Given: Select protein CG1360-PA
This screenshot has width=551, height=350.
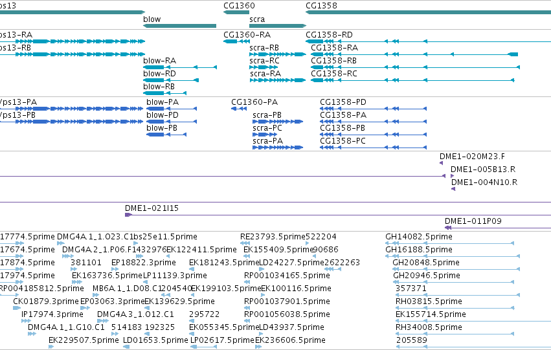Looking at the screenshot, I should click(x=239, y=109).
